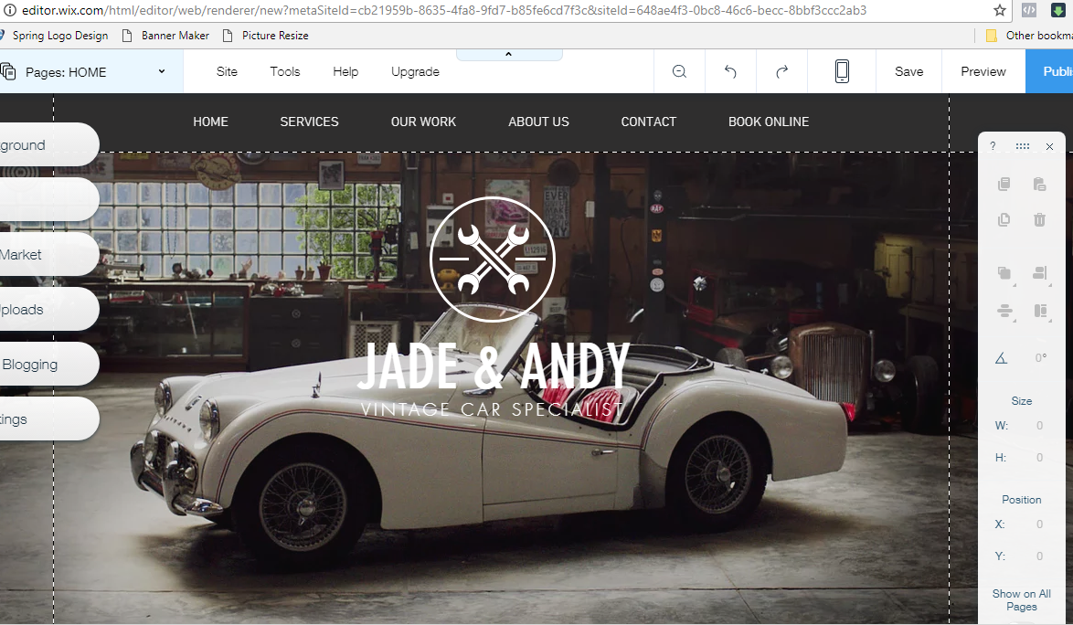Image resolution: width=1073 pixels, height=625 pixels.
Task: Click the Delete trash icon in the toolbar panel
Action: click(x=1039, y=219)
